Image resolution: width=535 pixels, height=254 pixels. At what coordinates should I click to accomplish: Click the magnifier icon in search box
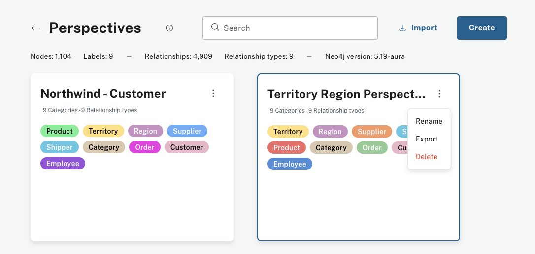coord(215,28)
